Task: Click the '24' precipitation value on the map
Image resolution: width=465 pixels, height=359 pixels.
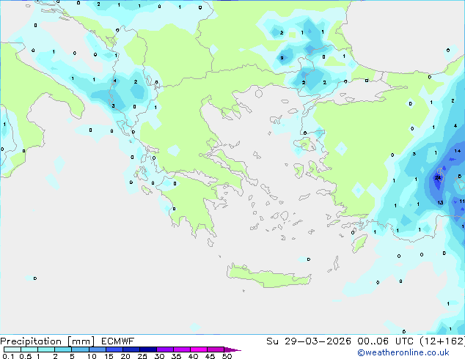Action: pyautogui.click(x=438, y=178)
